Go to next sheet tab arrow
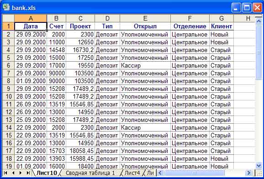Screen dimensions: 264x179 coord(21,173)
